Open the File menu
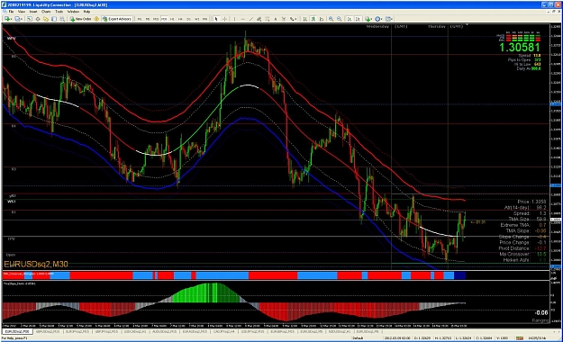This screenshot has width=563, height=342. tap(11, 12)
